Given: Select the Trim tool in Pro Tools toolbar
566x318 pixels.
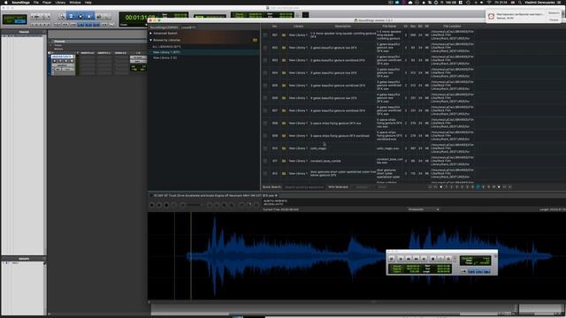Looking at the screenshot, I should 71,16.
